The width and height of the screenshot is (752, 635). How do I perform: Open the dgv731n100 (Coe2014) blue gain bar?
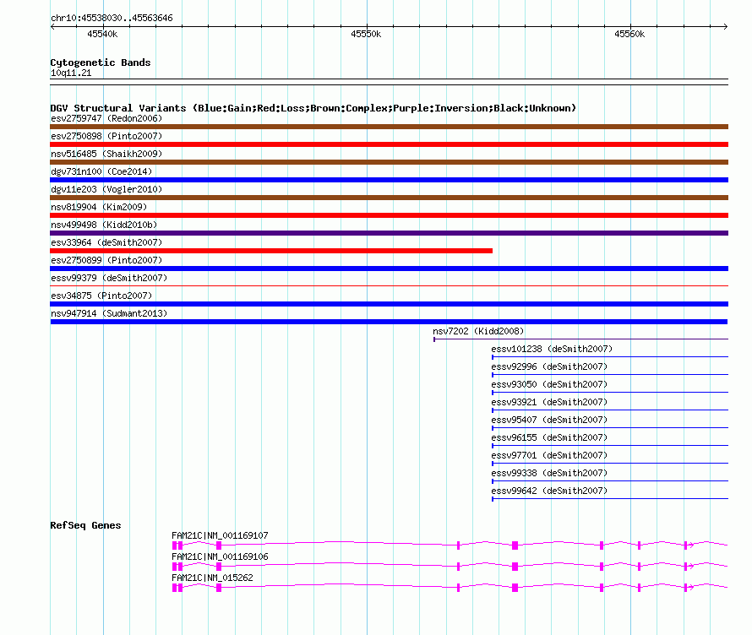tap(389, 180)
